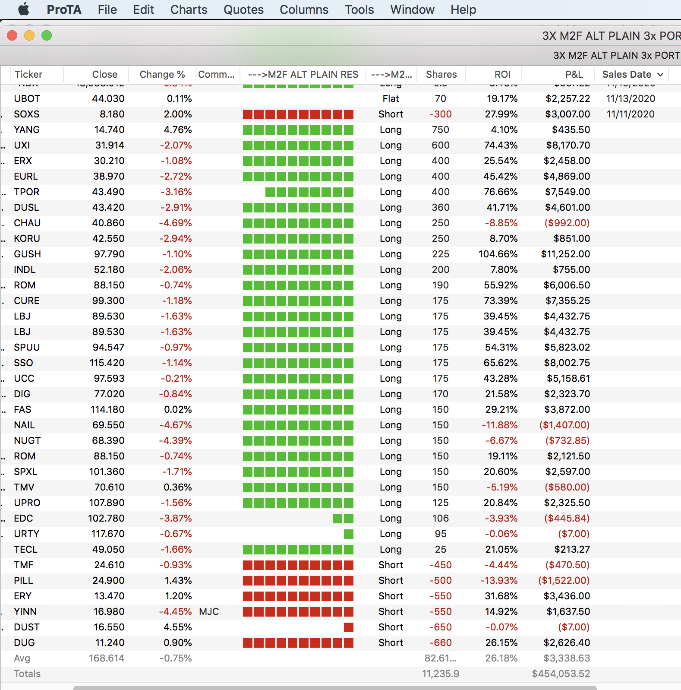
Task: Sort by the Ticker column header
Action: (x=28, y=74)
